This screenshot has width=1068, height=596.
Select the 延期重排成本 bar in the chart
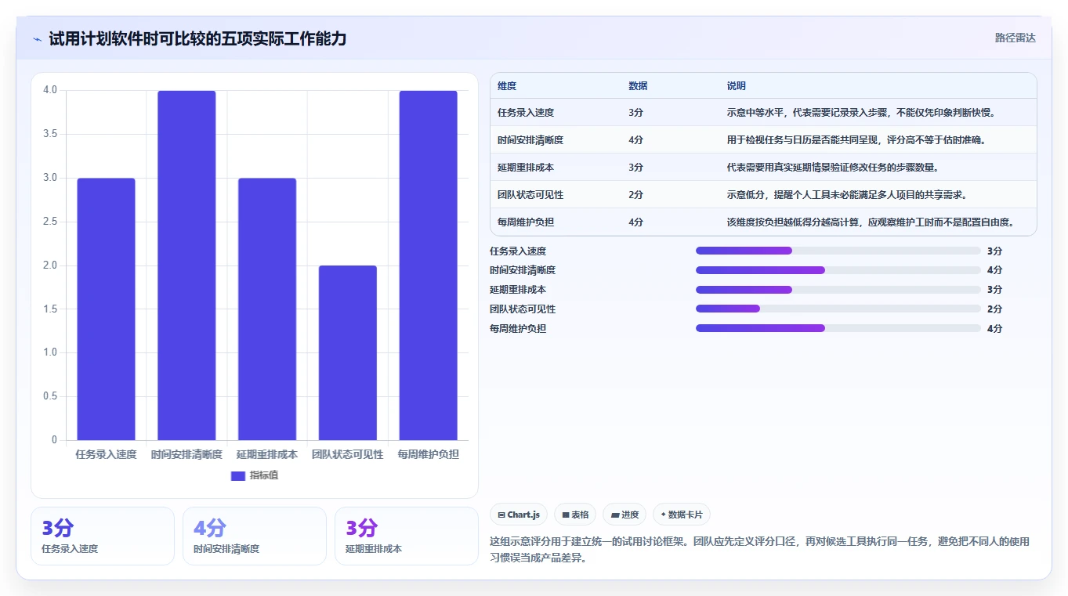[267, 309]
